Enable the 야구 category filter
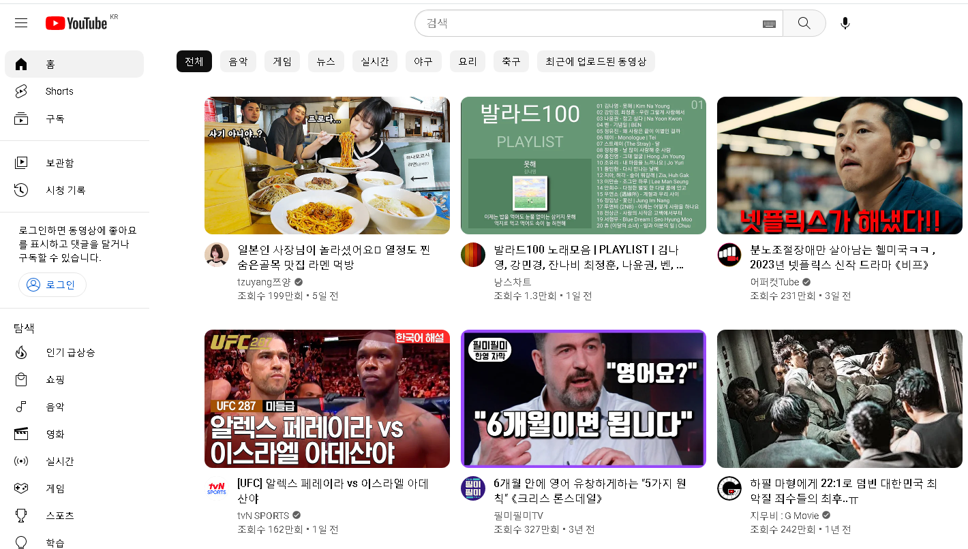The image size is (968, 549). 423,61
